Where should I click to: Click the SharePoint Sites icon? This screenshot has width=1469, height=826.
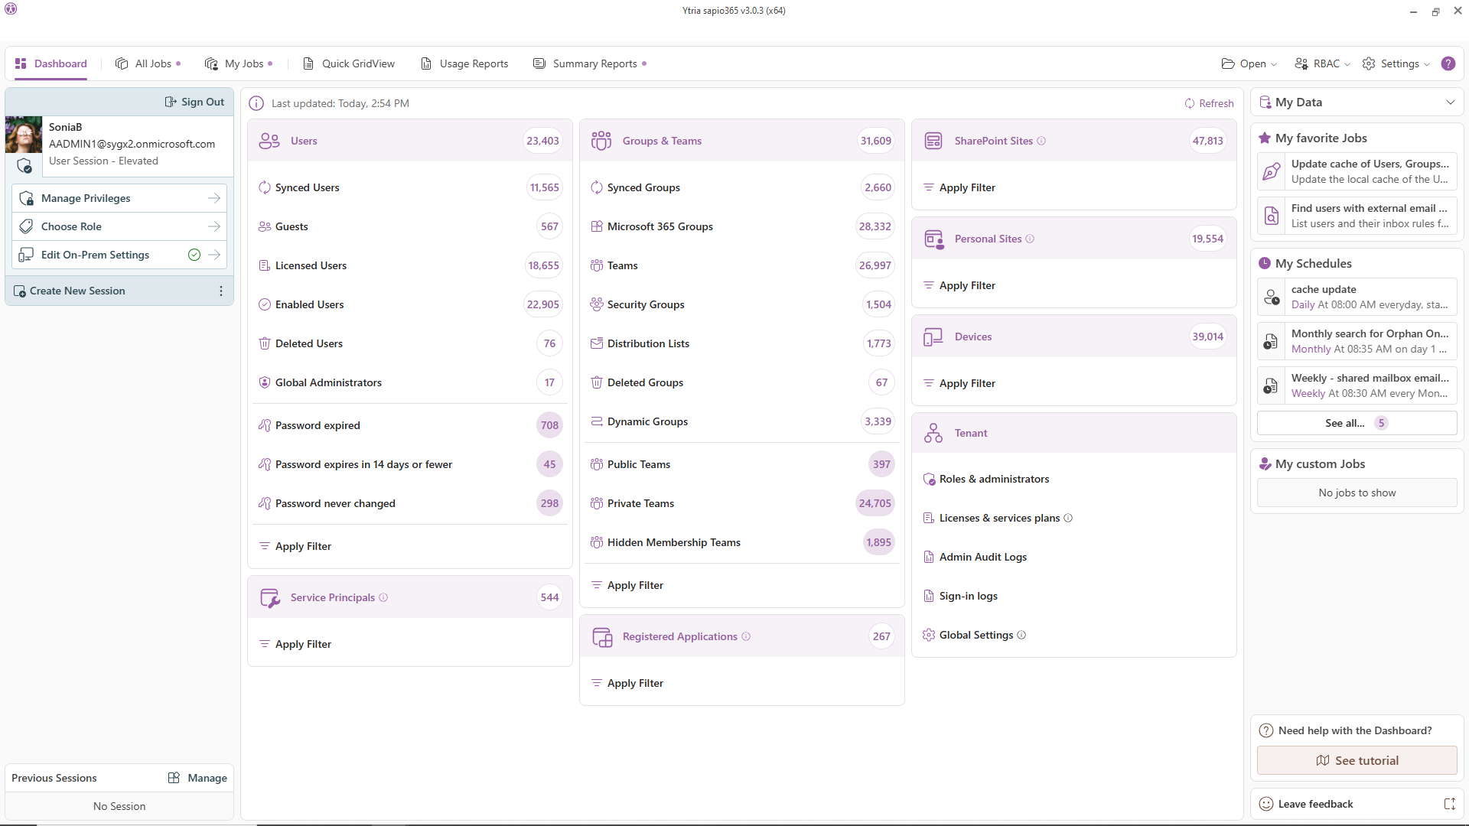(933, 141)
